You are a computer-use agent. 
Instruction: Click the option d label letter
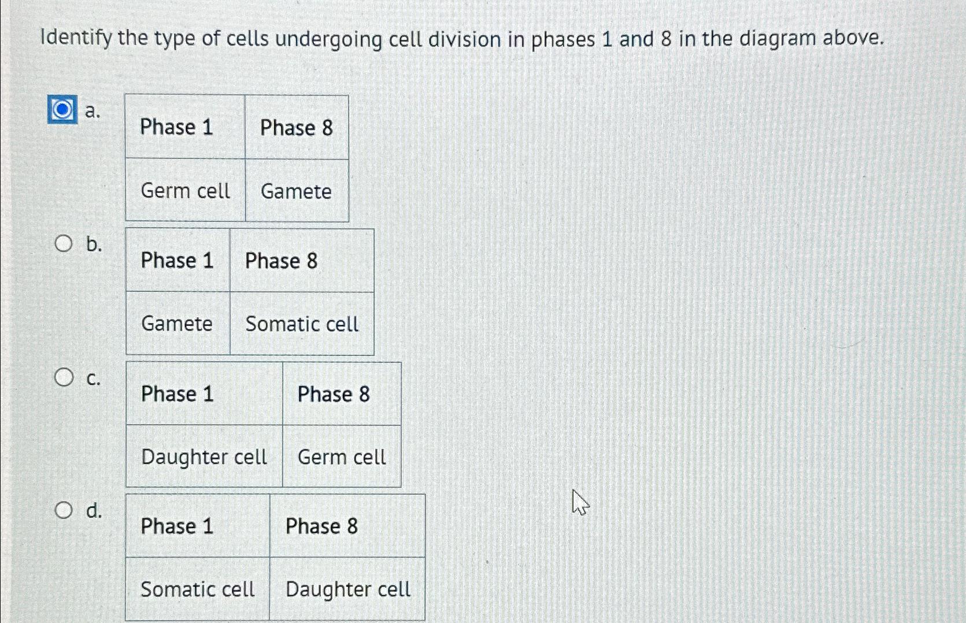coord(94,511)
